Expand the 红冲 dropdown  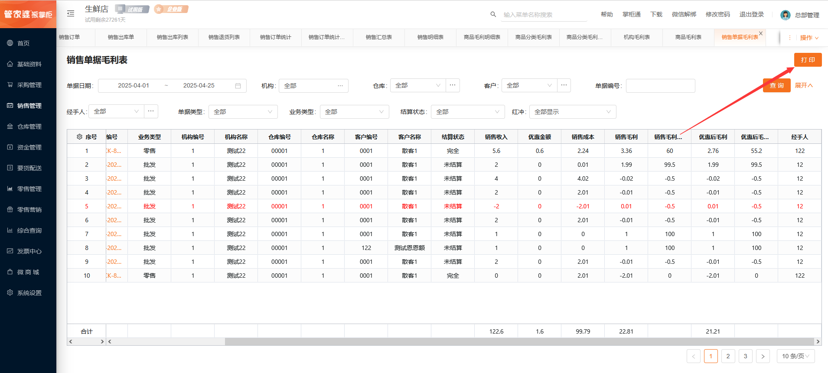573,112
